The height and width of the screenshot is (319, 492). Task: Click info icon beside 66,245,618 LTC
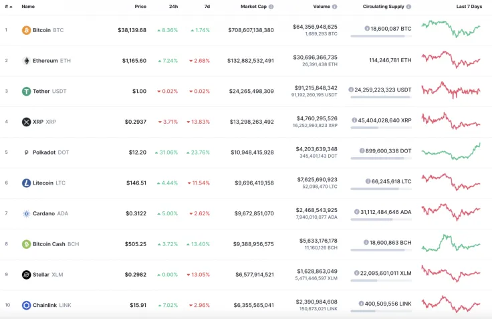(x=368, y=181)
